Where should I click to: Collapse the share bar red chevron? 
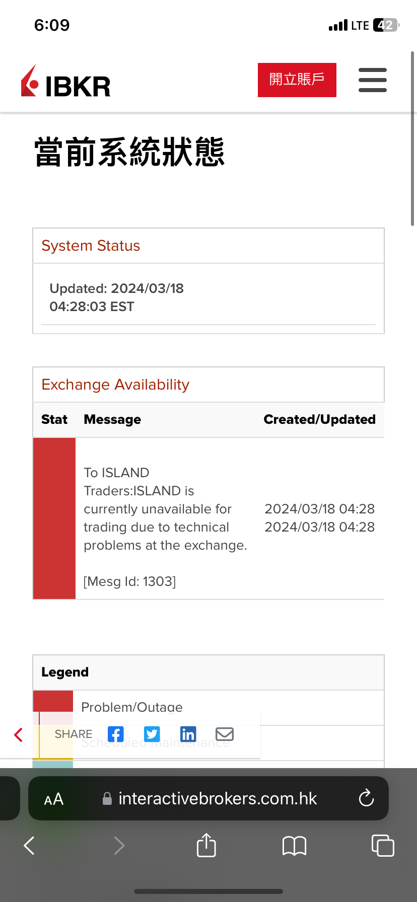click(19, 735)
